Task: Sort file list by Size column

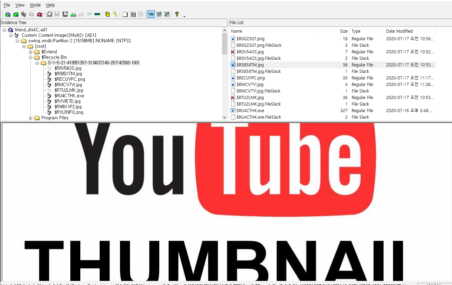Action: coord(332,31)
